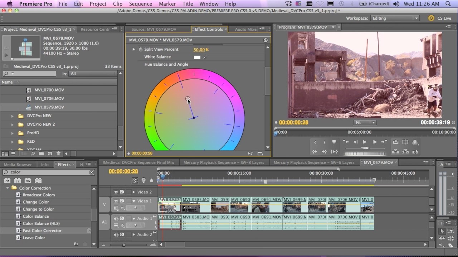Toggle Safe Margins in Program monitor
This screenshot has width=458, height=257.
405,142
